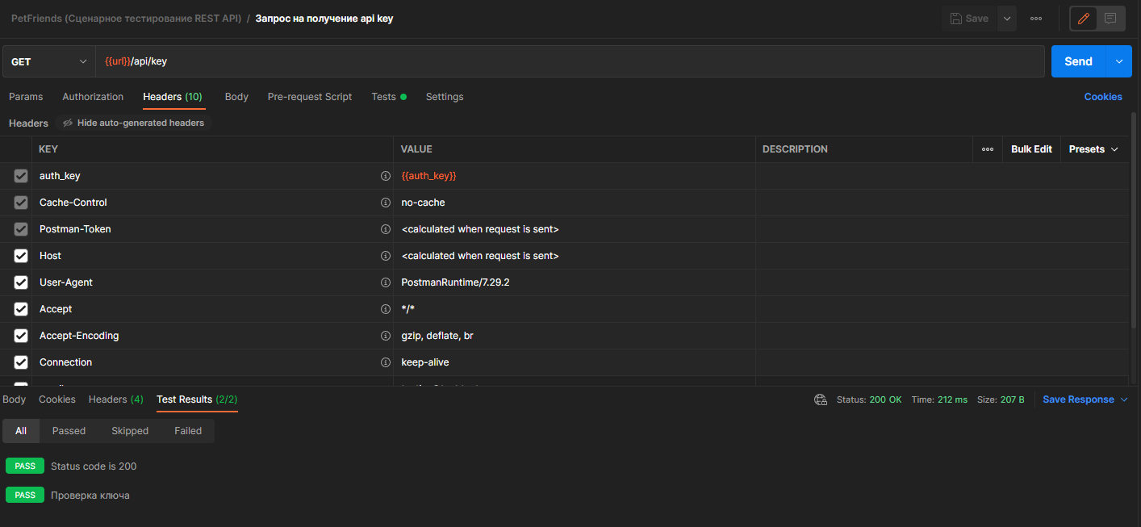Toggle the Postman-Token header checkbox
Screen dimensions: 1141x527
pyautogui.click(x=21, y=229)
